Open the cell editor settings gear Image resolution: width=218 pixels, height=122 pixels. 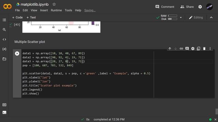[193, 48]
